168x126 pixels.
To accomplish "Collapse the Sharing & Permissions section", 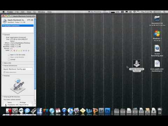I will [x=3, y=97].
